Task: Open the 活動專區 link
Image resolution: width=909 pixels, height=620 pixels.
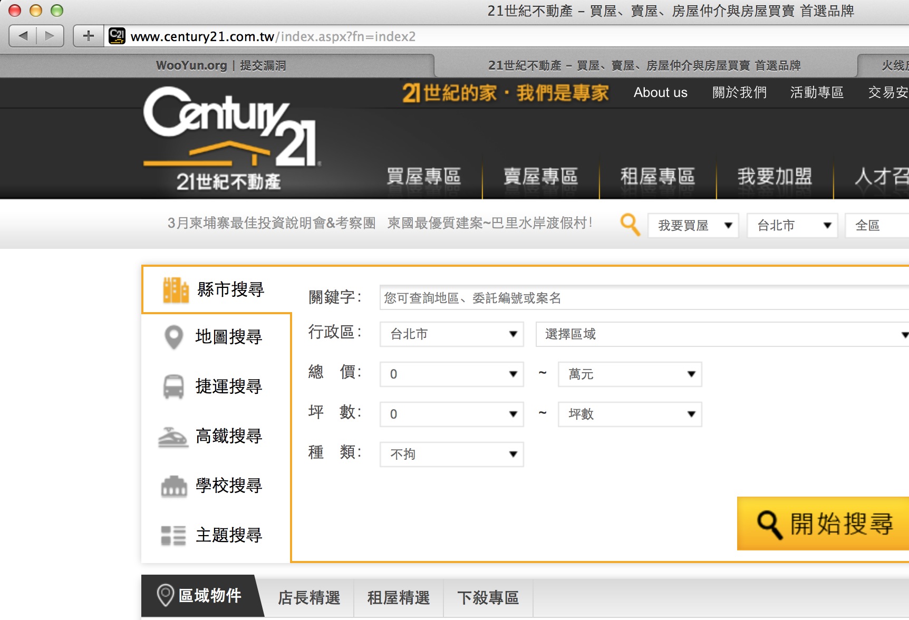Action: point(817,93)
